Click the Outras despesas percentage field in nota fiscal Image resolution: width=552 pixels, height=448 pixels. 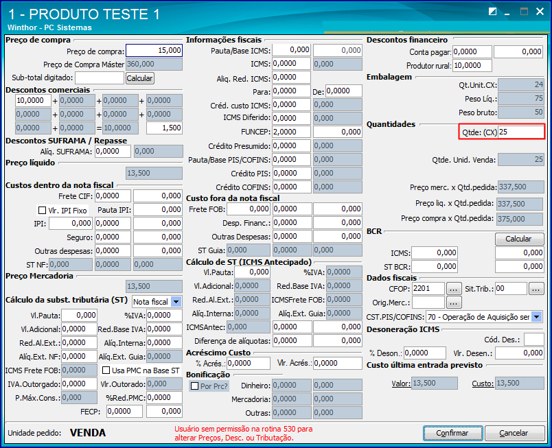click(113, 251)
